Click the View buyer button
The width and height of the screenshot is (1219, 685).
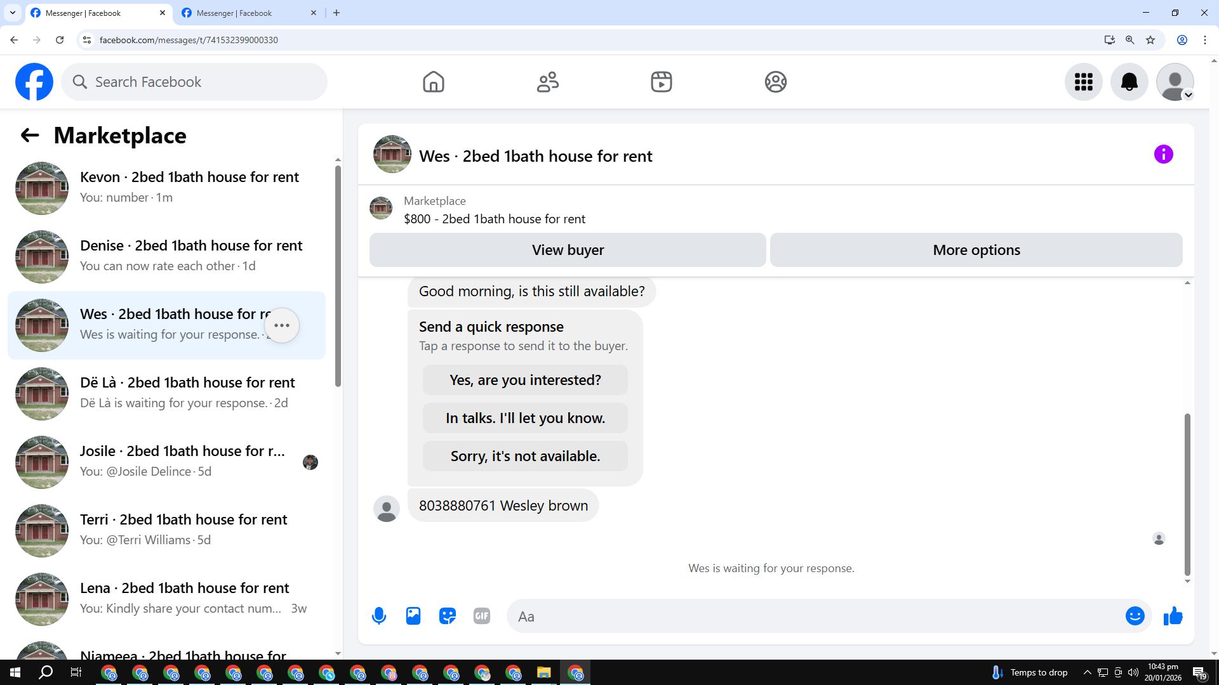point(568,250)
